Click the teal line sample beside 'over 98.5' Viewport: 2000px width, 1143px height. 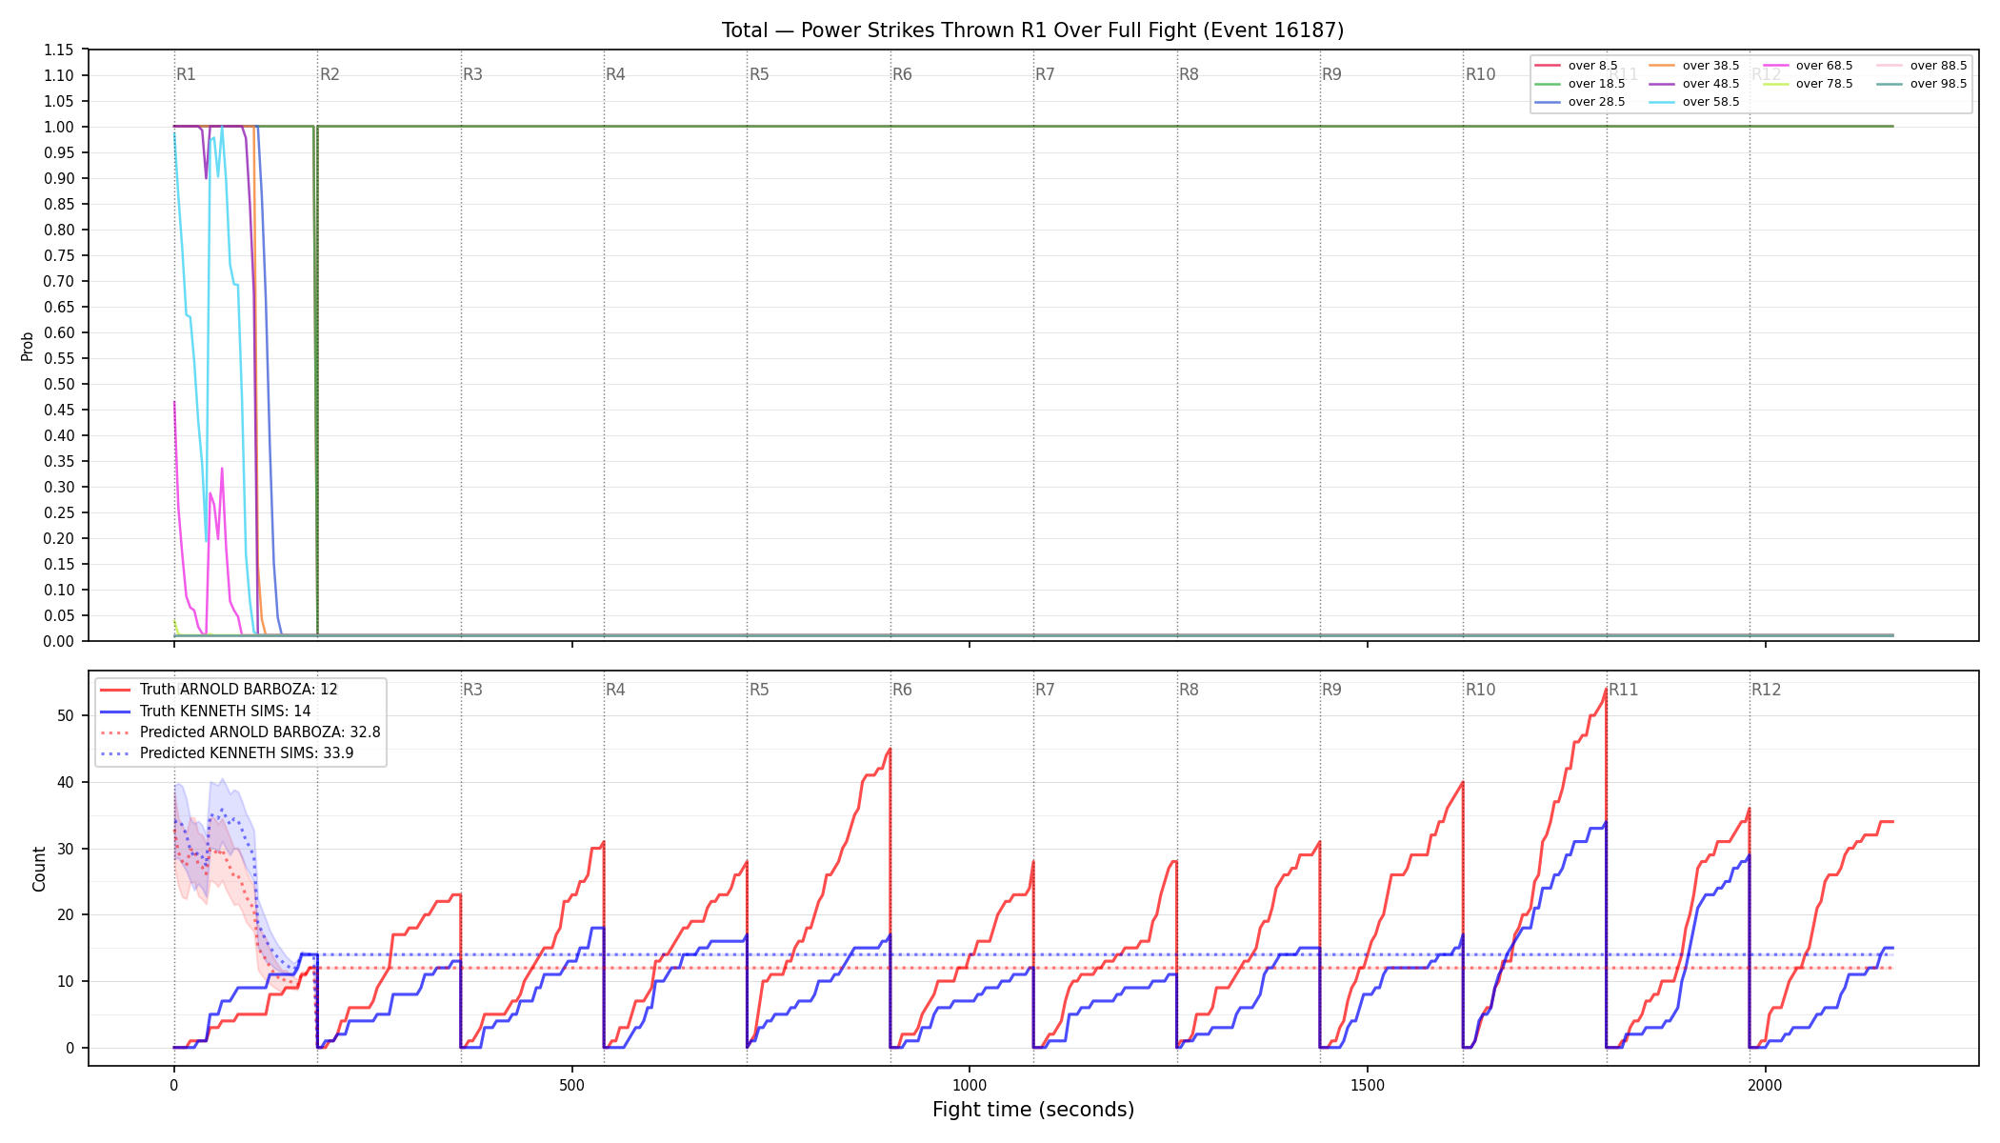coord(1890,84)
